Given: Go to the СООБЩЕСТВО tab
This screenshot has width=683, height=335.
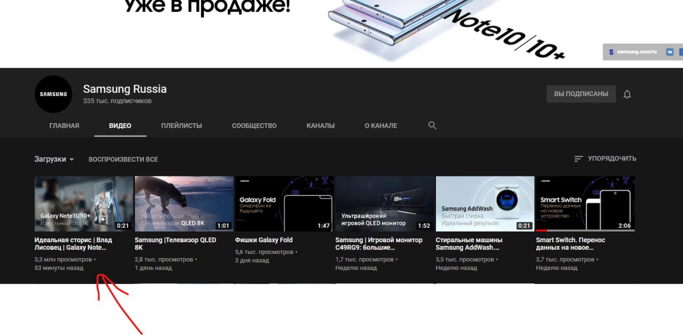Looking at the screenshot, I should (254, 125).
